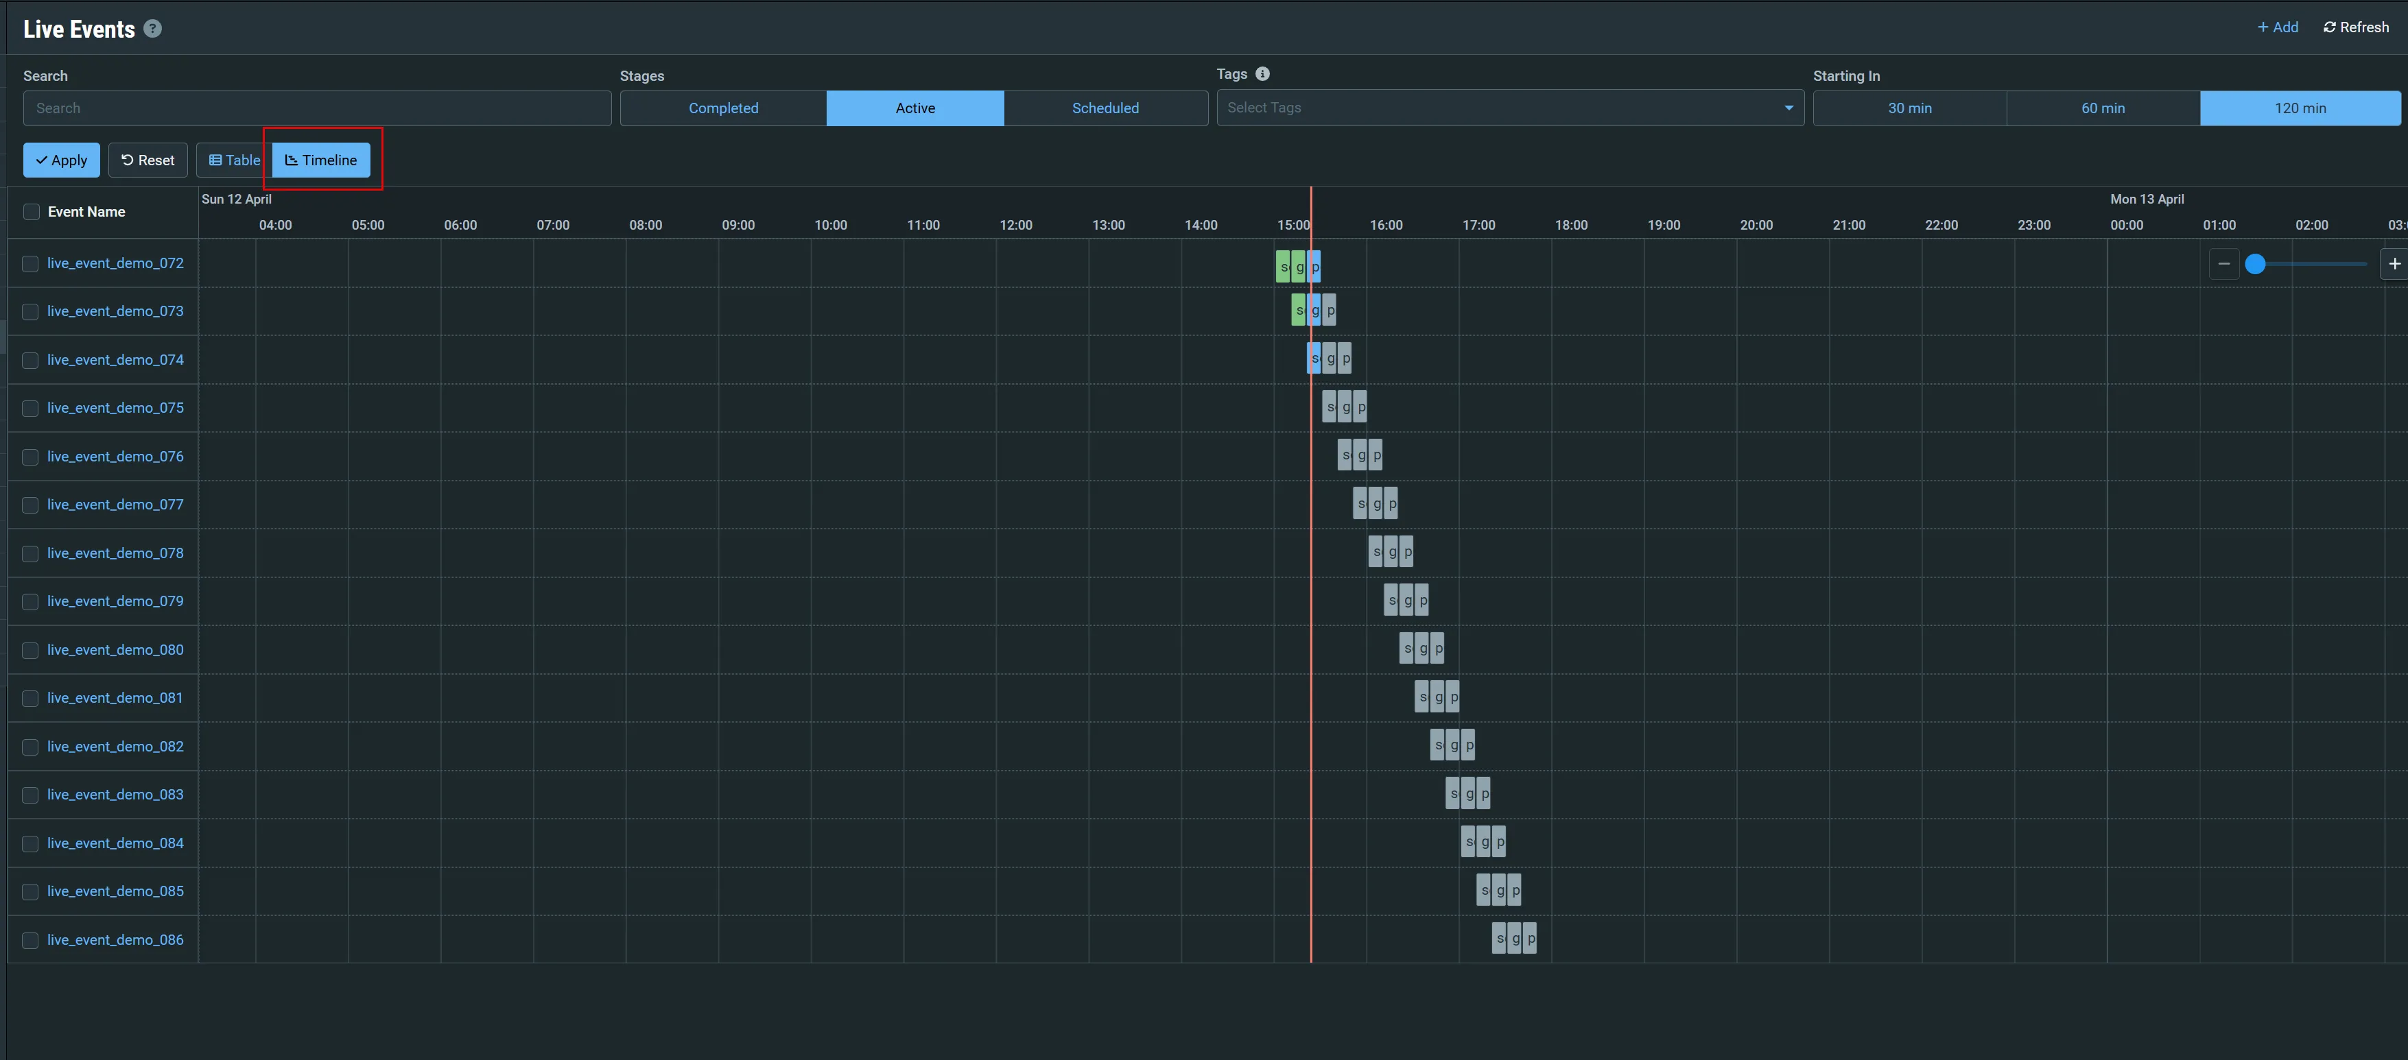Check the box for live_event_demo_086
The width and height of the screenshot is (2408, 1060).
pos(31,941)
